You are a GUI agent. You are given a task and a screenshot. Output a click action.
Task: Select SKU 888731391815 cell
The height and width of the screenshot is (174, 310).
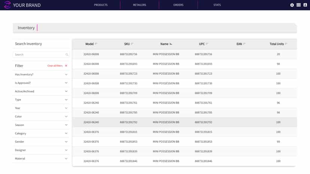[x=128, y=132]
